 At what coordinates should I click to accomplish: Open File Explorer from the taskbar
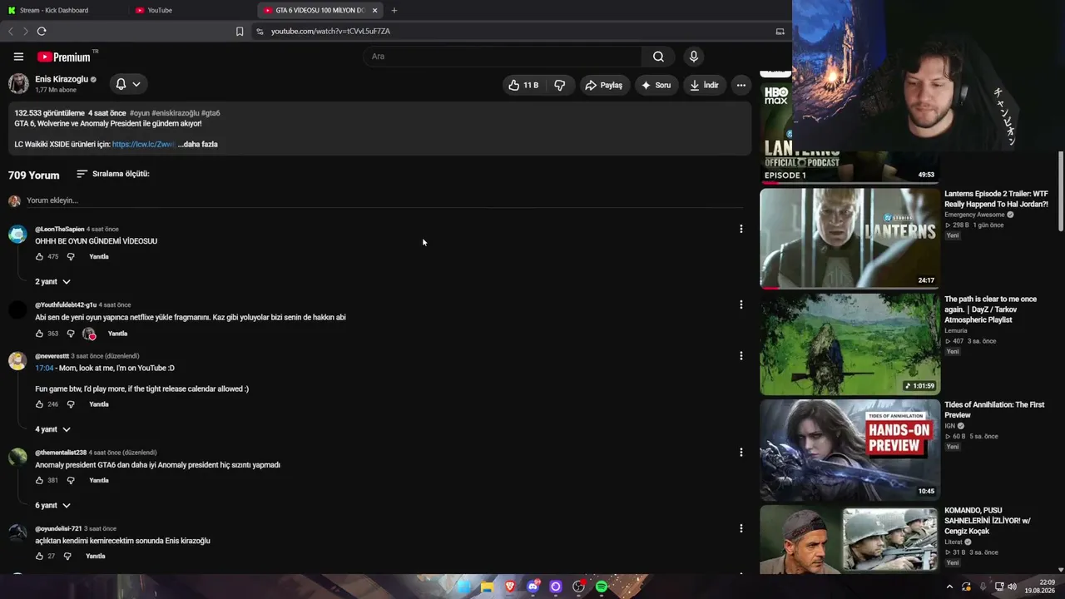[487, 587]
